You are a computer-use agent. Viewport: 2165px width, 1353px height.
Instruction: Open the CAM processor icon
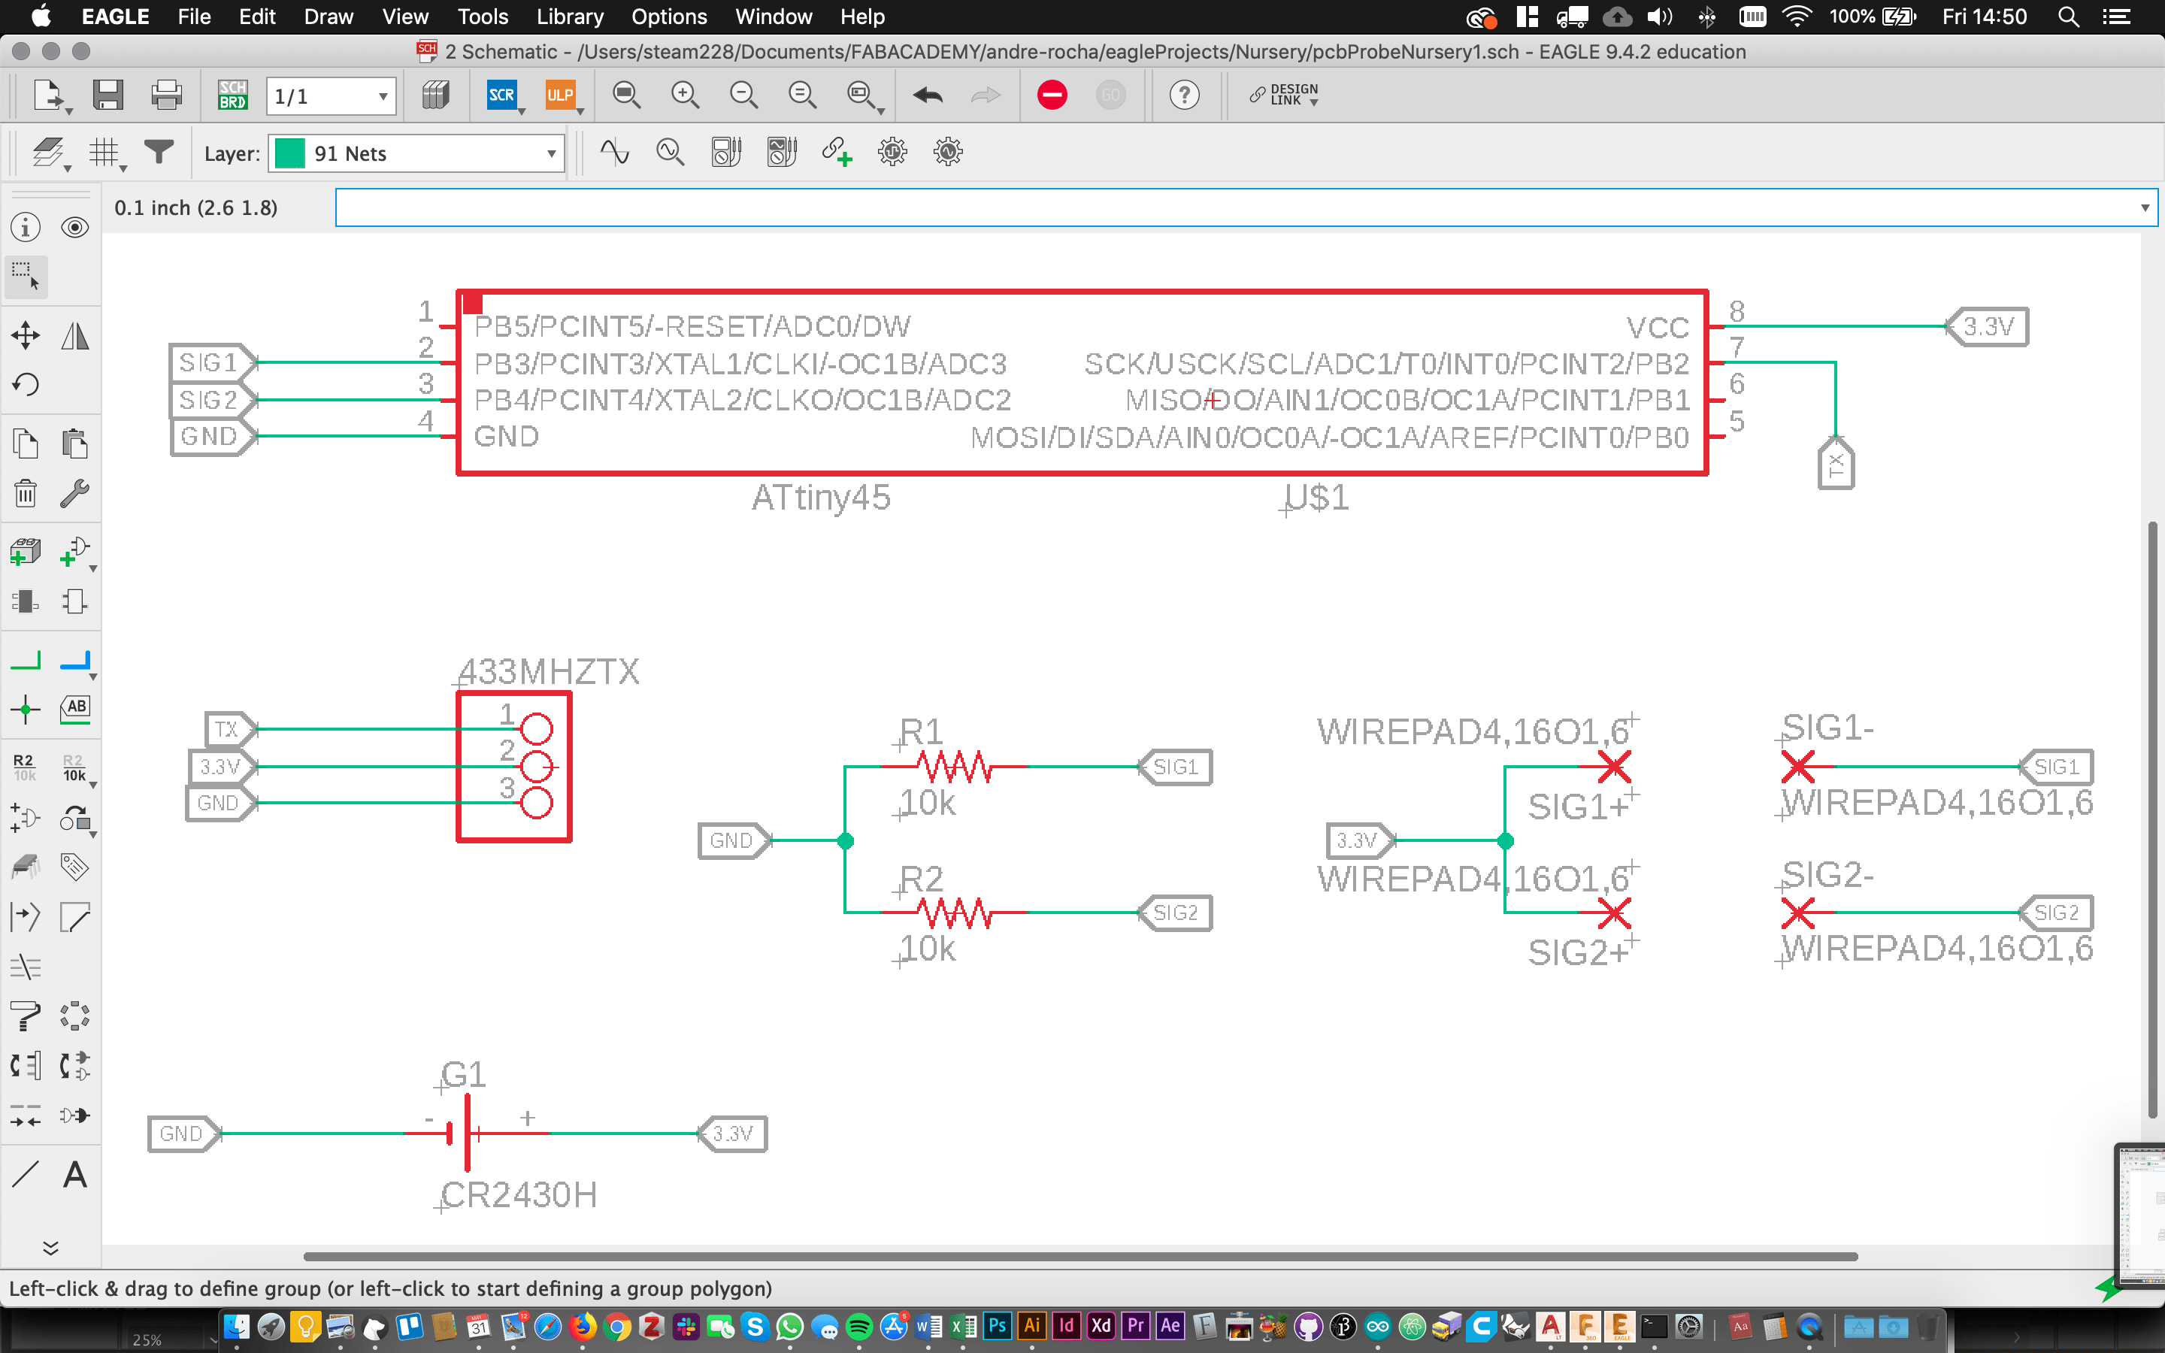pyautogui.click(x=435, y=95)
